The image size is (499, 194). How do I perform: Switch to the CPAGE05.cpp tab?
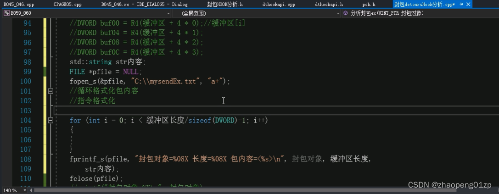click(x=68, y=5)
